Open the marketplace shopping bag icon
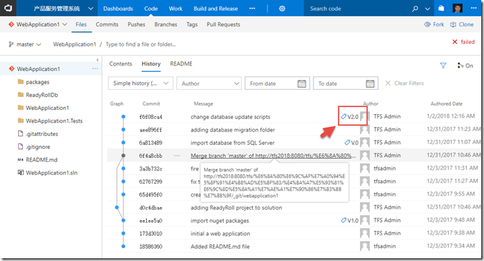 [441, 8]
